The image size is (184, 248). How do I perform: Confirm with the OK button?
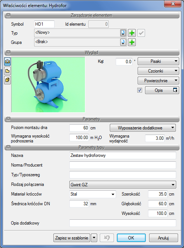click(x=131, y=238)
